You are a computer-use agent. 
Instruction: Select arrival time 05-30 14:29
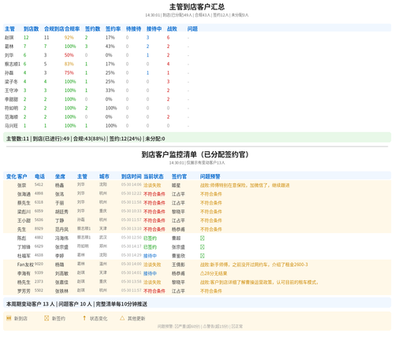(x=132, y=255)
